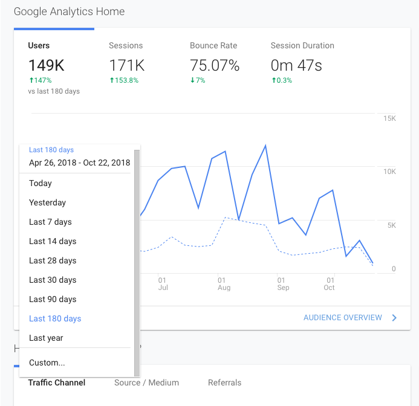419x406 pixels.
Task: Click the 171K sessions value
Action: coord(126,65)
